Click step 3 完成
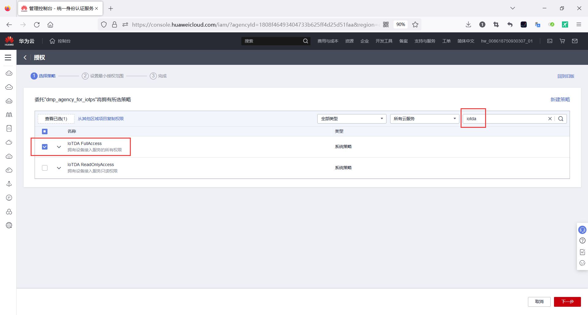The height and width of the screenshot is (315, 588). pyautogui.click(x=158, y=76)
